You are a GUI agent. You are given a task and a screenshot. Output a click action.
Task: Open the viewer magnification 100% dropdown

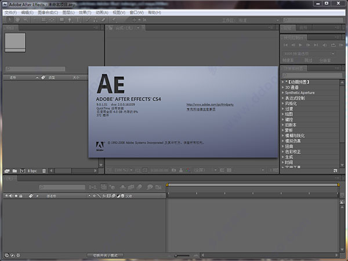(124, 170)
